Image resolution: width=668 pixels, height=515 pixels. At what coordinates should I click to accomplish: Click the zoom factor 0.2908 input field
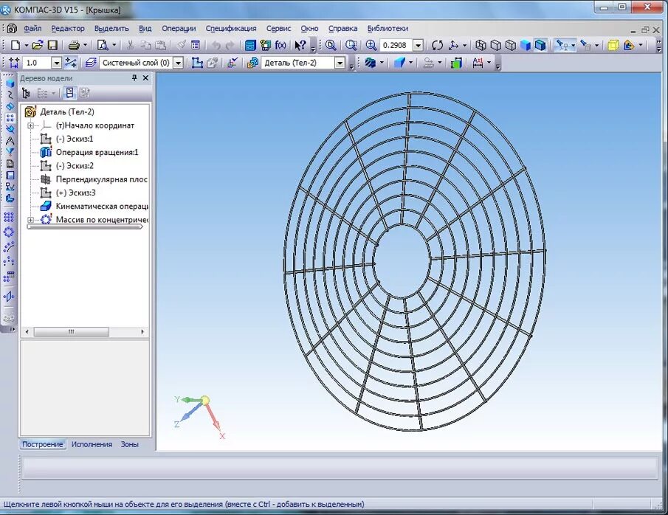click(x=396, y=45)
